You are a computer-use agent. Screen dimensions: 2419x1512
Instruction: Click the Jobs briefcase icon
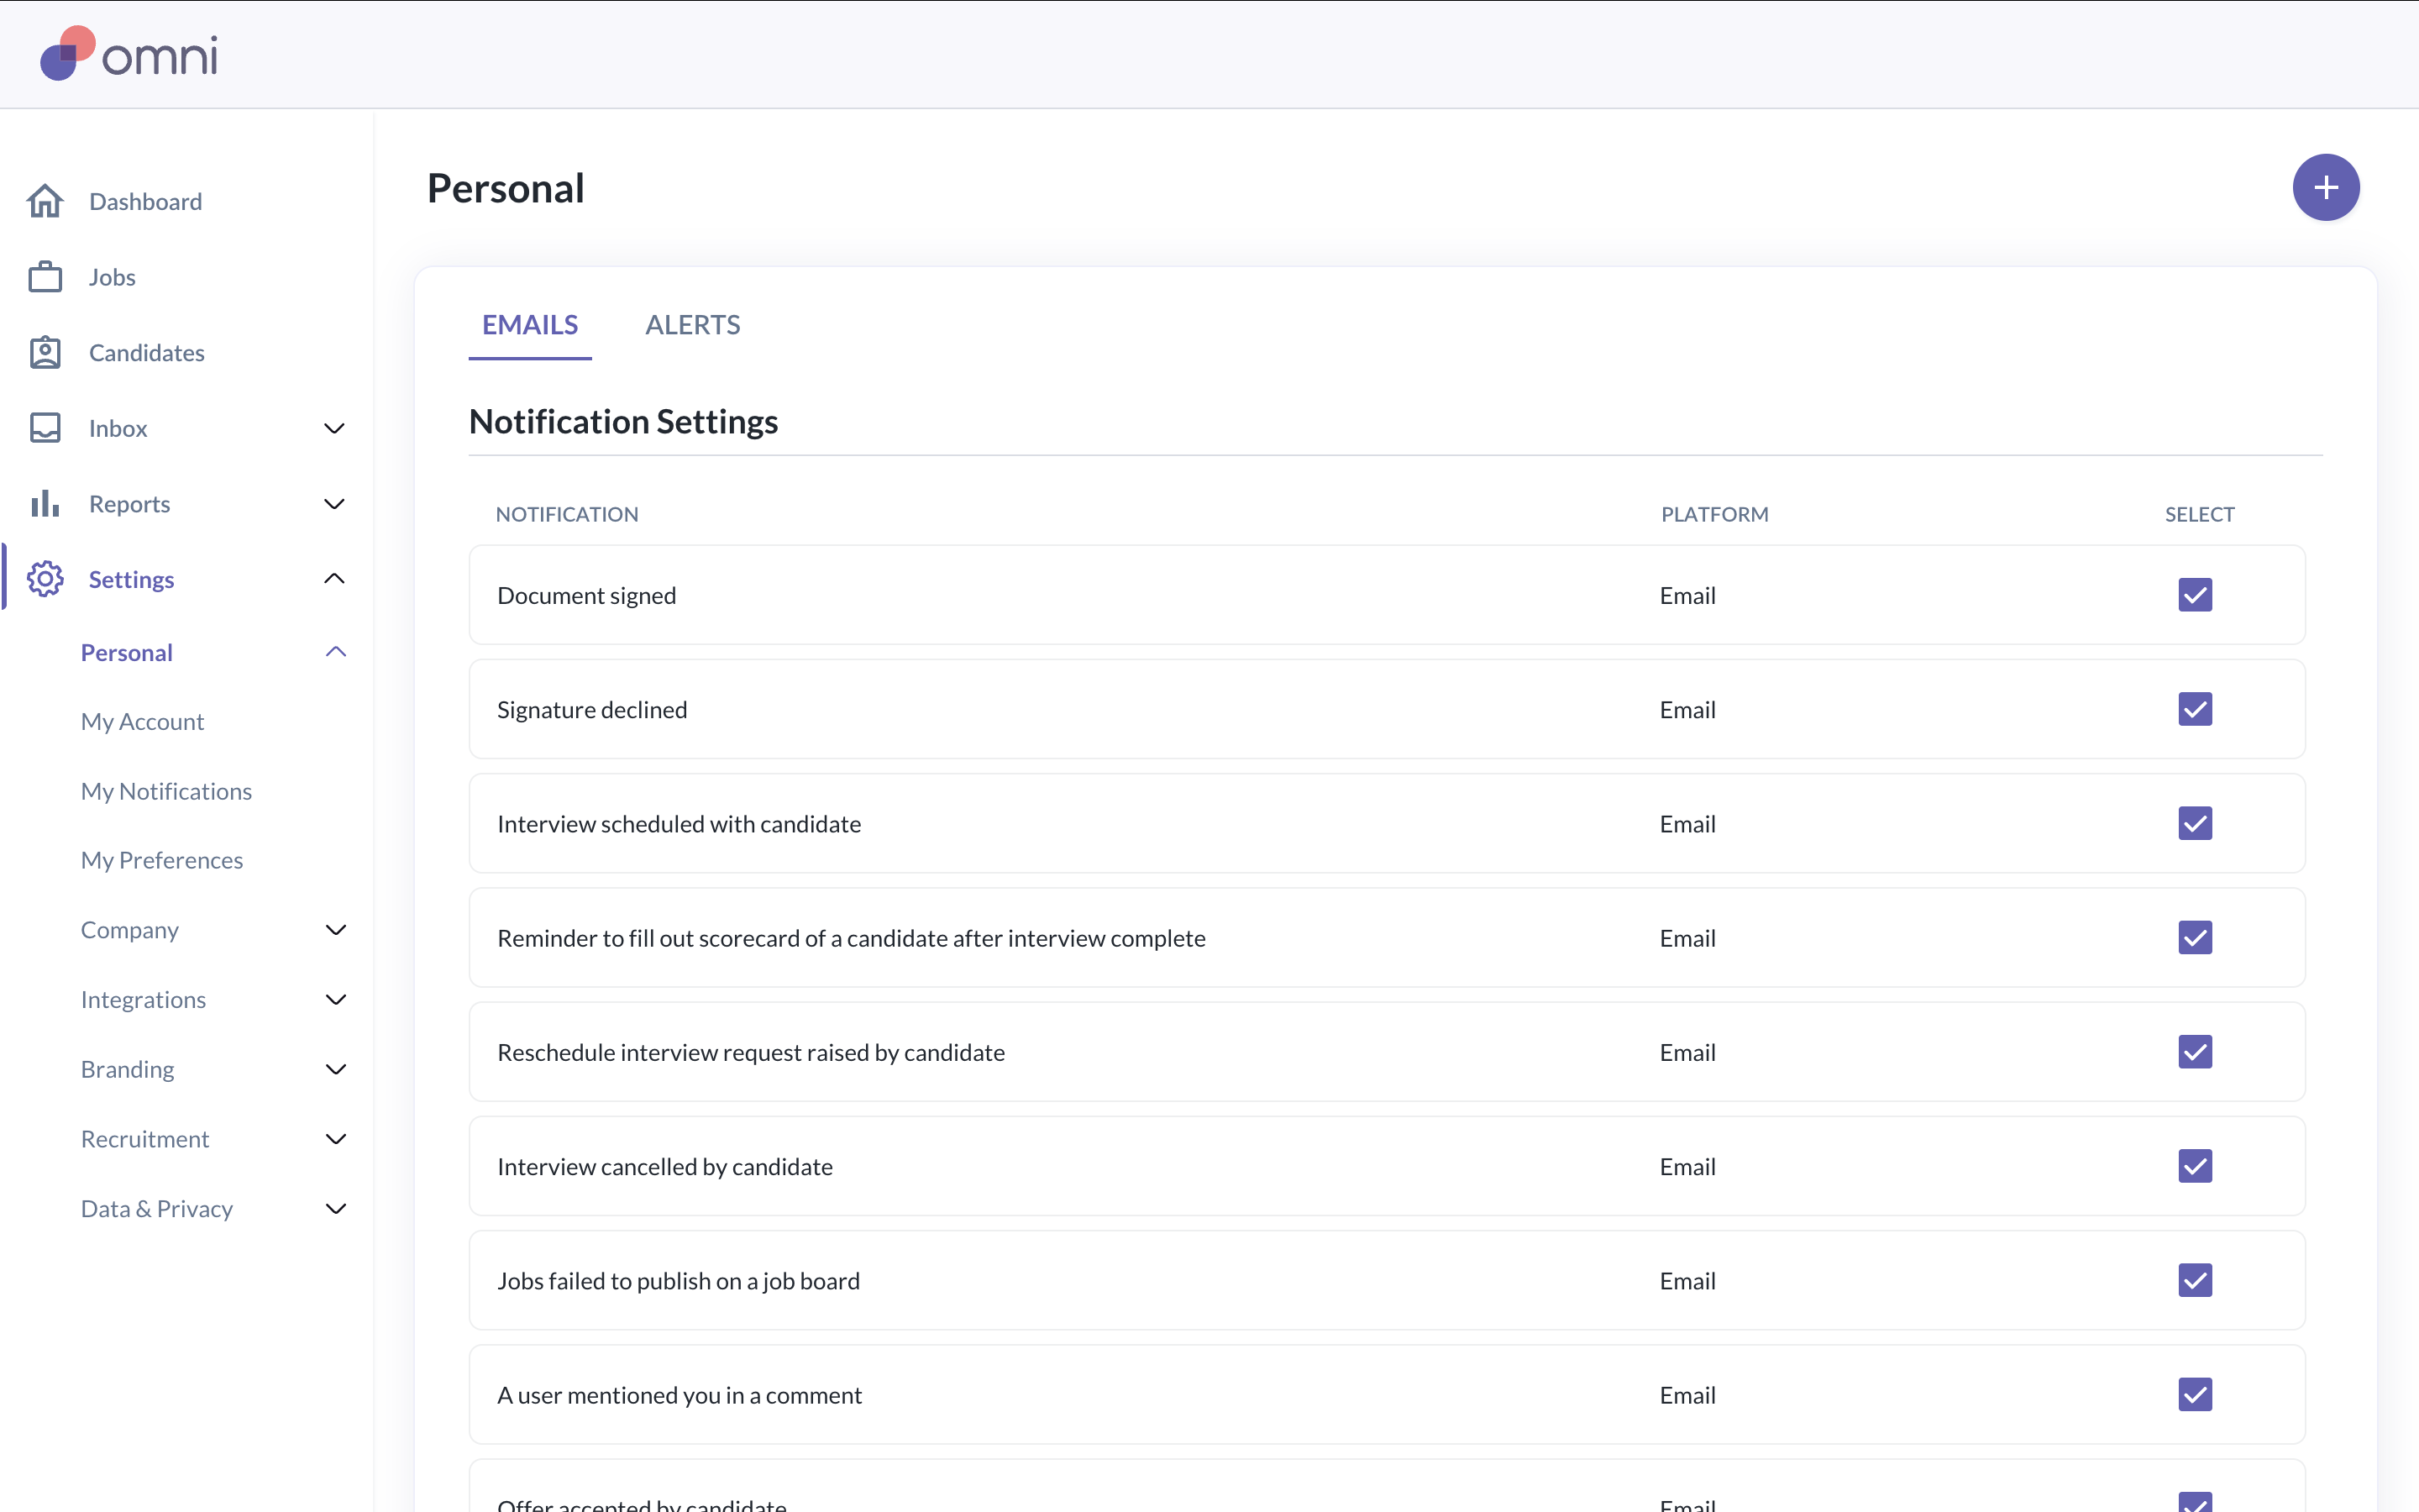tap(45, 277)
